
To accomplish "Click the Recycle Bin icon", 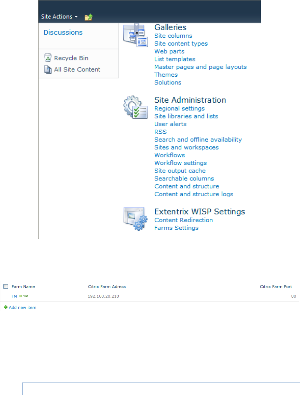I will [48, 58].
